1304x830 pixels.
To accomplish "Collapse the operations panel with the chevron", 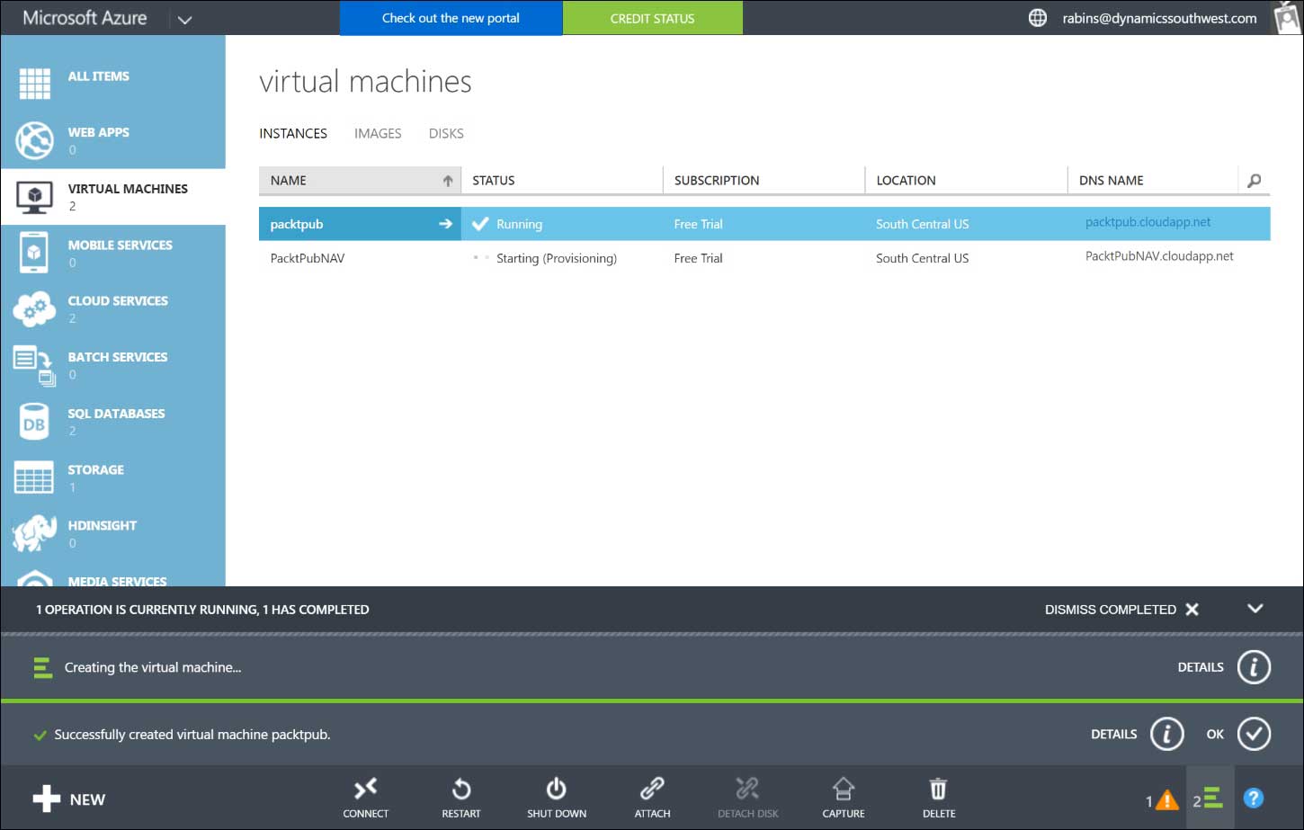I will 1255,609.
